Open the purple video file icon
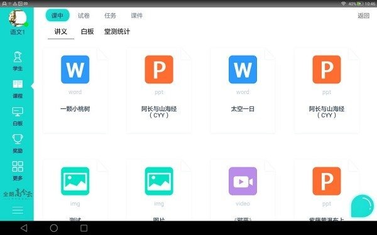The height and width of the screenshot is (235, 377). click(x=243, y=181)
